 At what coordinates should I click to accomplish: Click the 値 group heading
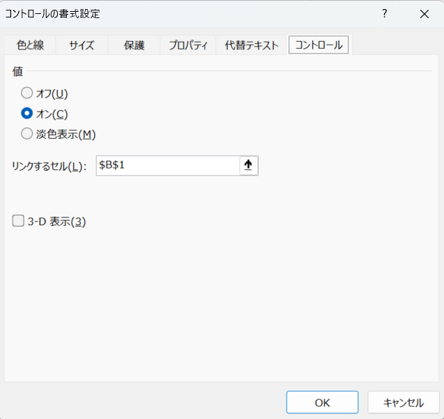click(17, 71)
